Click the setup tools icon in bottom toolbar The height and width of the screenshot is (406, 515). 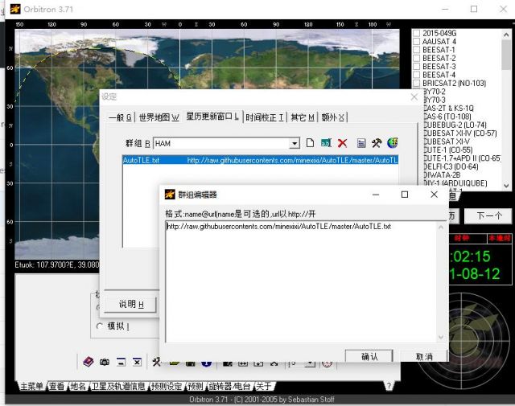(156, 362)
